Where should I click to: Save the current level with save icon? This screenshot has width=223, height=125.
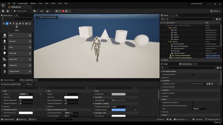coord(3,11)
